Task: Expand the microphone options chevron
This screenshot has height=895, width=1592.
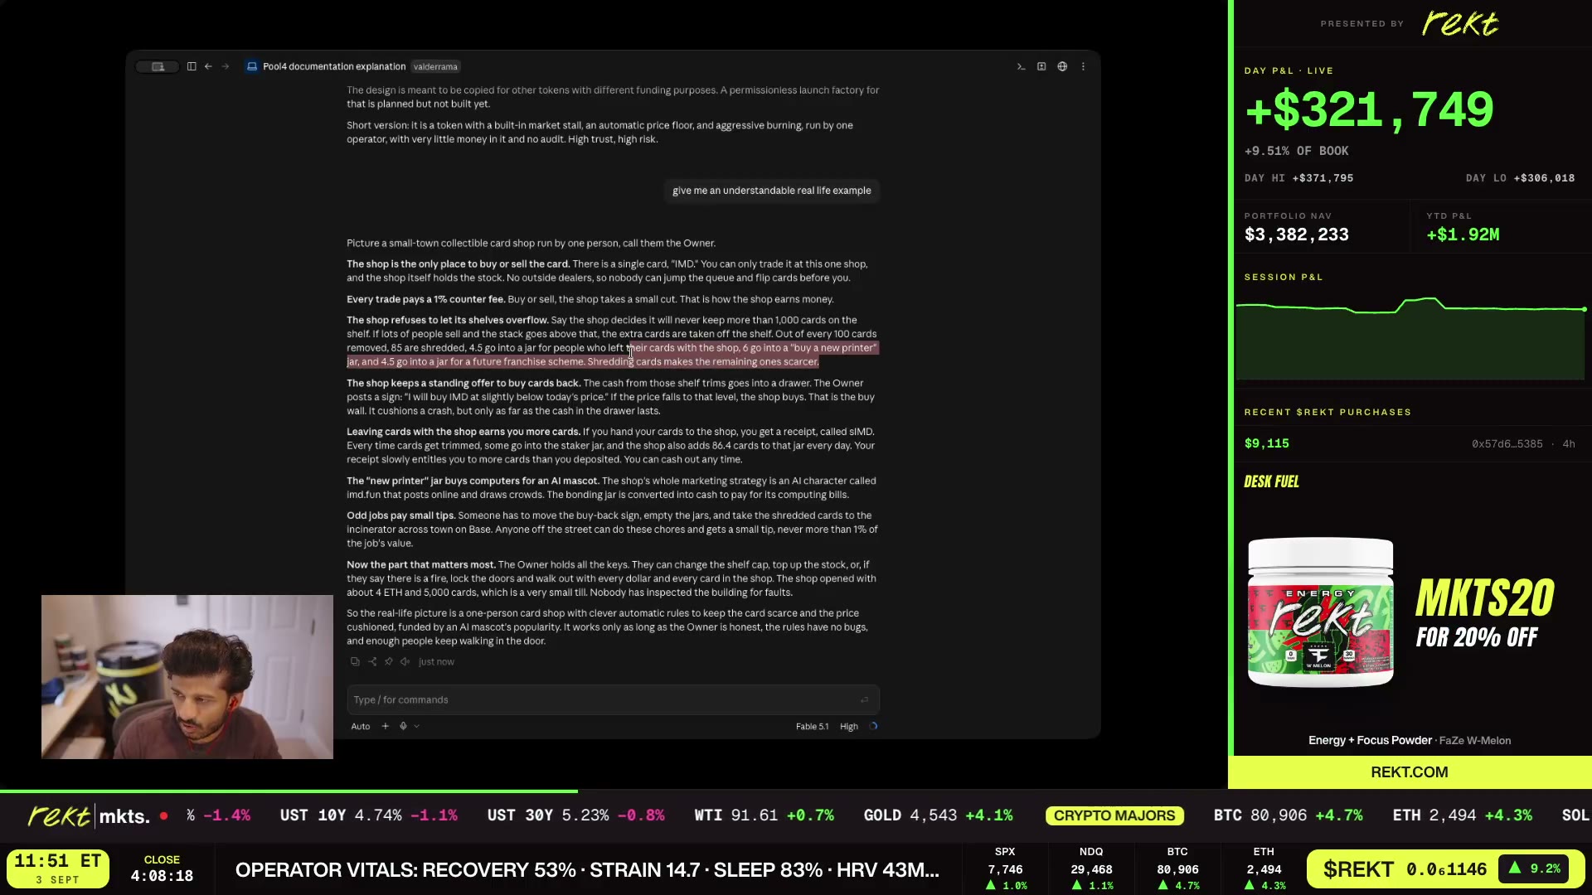Action: pos(416,726)
